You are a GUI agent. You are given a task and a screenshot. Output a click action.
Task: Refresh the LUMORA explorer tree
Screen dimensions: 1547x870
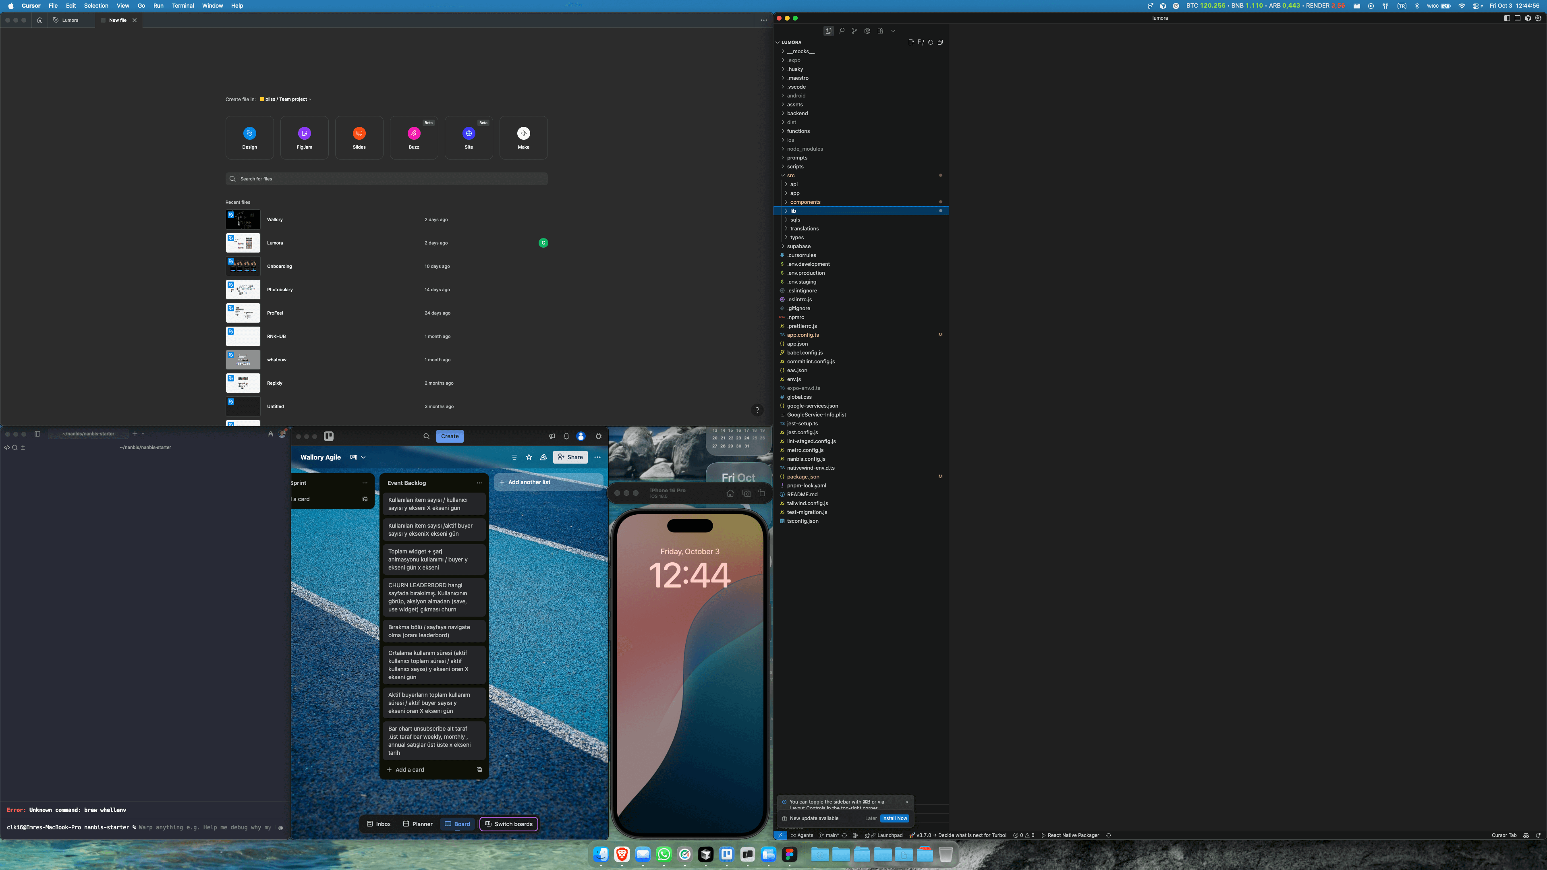coord(930,42)
